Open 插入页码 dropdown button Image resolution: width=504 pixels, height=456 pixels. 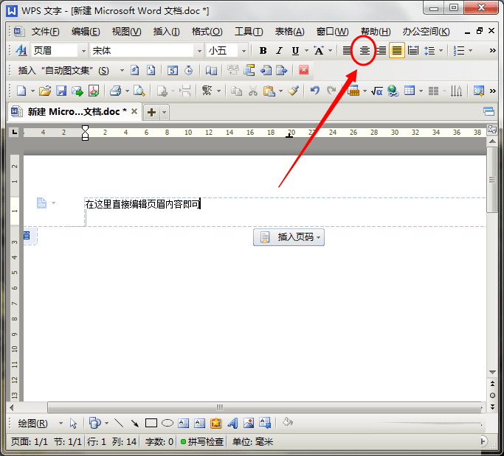click(289, 237)
